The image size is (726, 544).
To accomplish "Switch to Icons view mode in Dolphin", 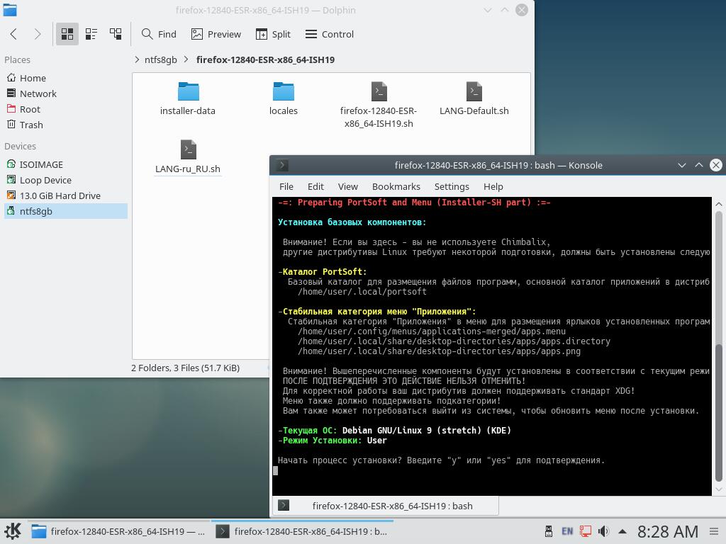I will [67, 34].
